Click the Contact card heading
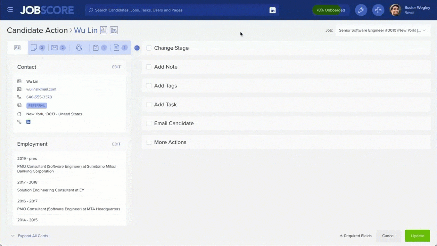This screenshot has height=246, width=437. tap(27, 67)
